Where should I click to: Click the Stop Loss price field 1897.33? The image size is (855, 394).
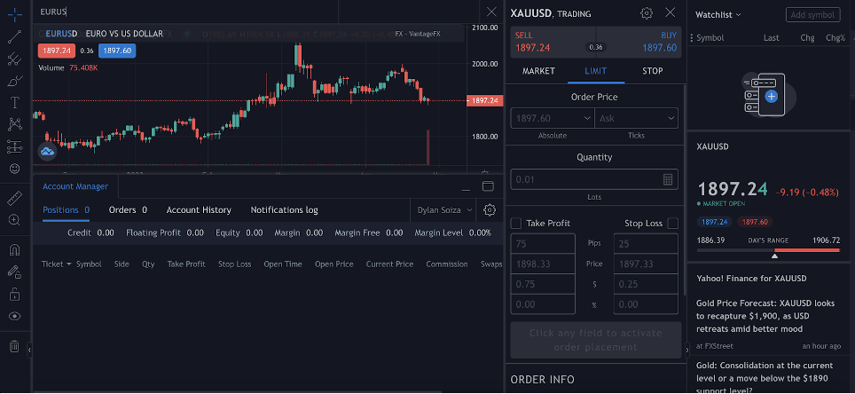coord(647,264)
